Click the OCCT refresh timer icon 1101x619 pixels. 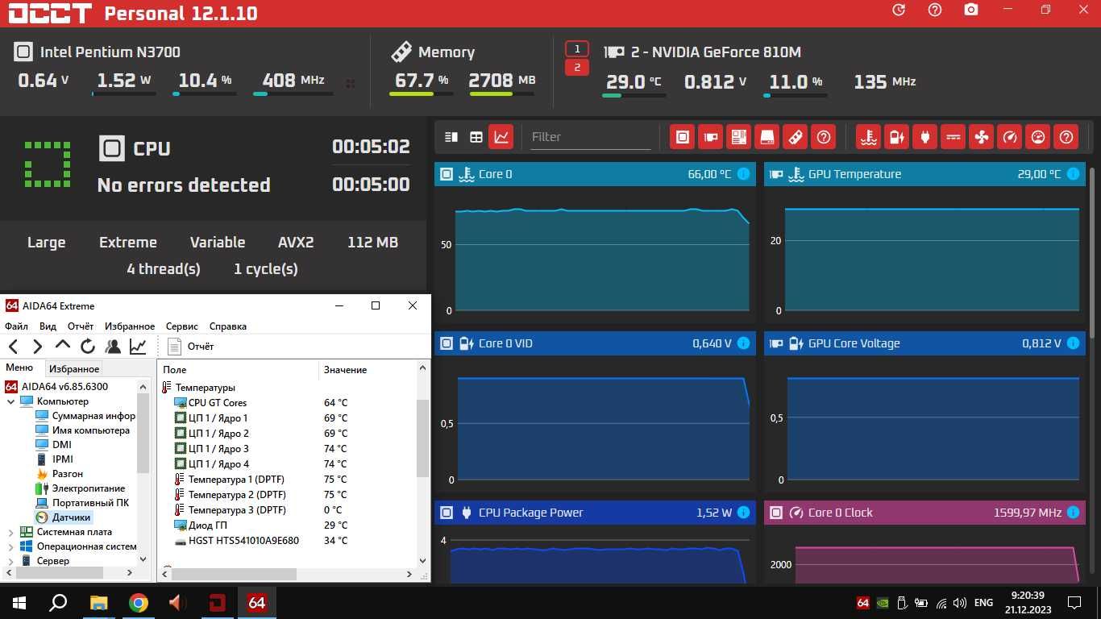pos(899,10)
